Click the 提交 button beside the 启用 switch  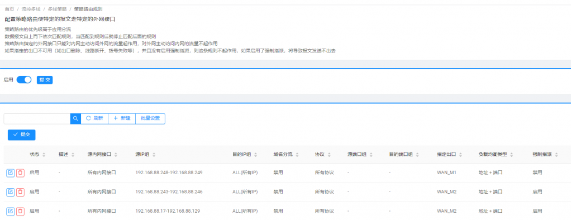click(45, 80)
